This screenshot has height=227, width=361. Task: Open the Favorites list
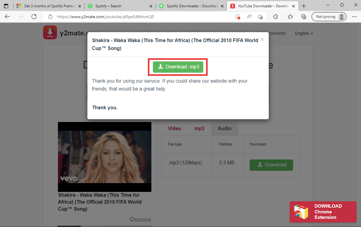290,17
